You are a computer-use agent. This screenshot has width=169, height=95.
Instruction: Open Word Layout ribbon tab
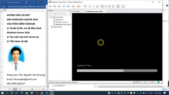22,7
